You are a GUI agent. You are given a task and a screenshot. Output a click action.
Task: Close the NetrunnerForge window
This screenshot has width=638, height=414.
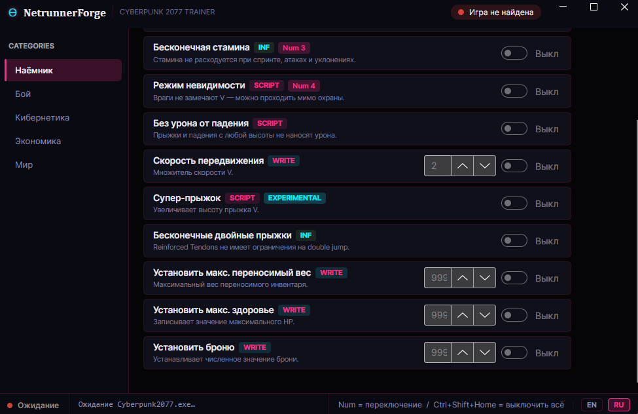click(624, 7)
